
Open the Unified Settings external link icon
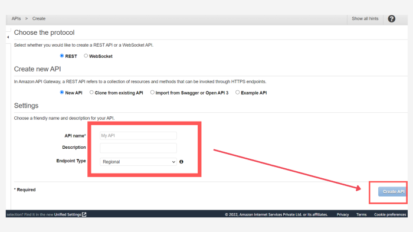[84, 214]
